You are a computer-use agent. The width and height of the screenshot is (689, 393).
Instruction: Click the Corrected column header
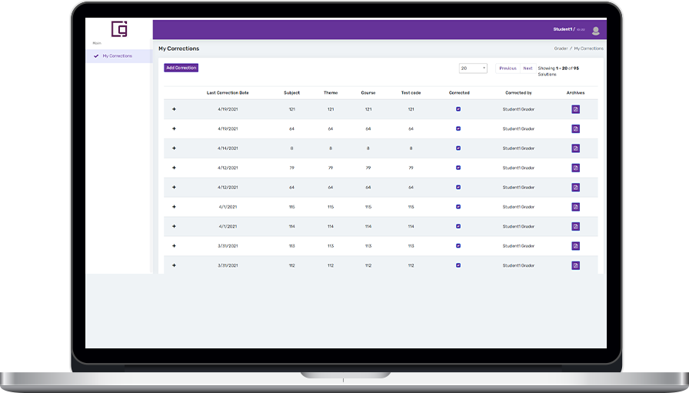(459, 93)
